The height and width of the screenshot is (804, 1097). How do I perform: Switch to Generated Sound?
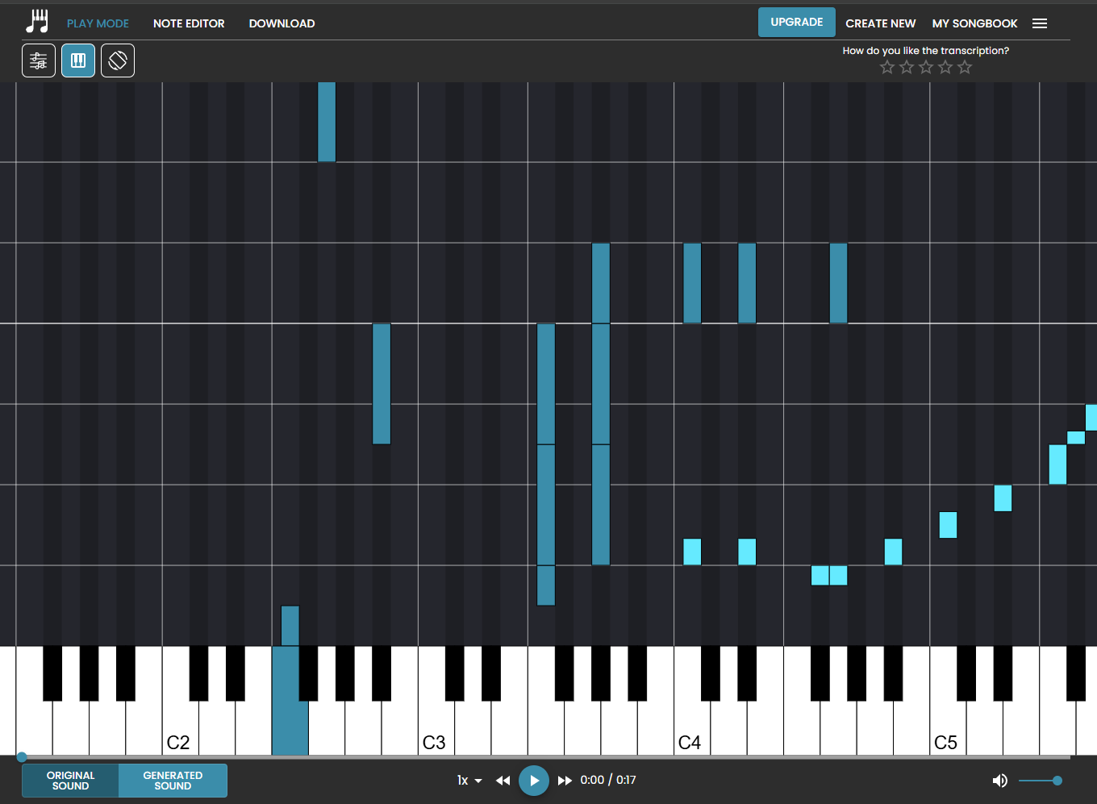(x=173, y=781)
